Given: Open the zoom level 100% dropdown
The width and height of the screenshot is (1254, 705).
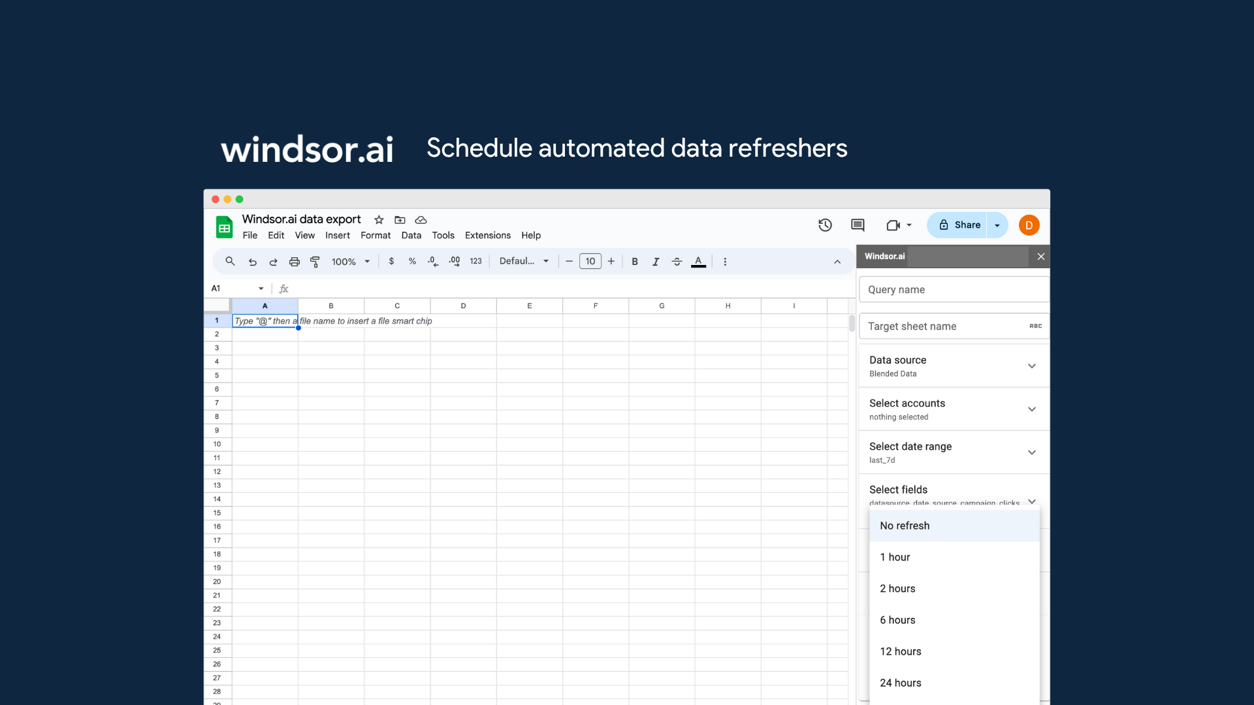Looking at the screenshot, I should coord(351,262).
